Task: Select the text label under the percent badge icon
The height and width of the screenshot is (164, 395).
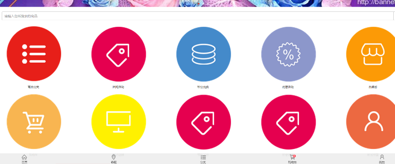Action: (x=288, y=87)
